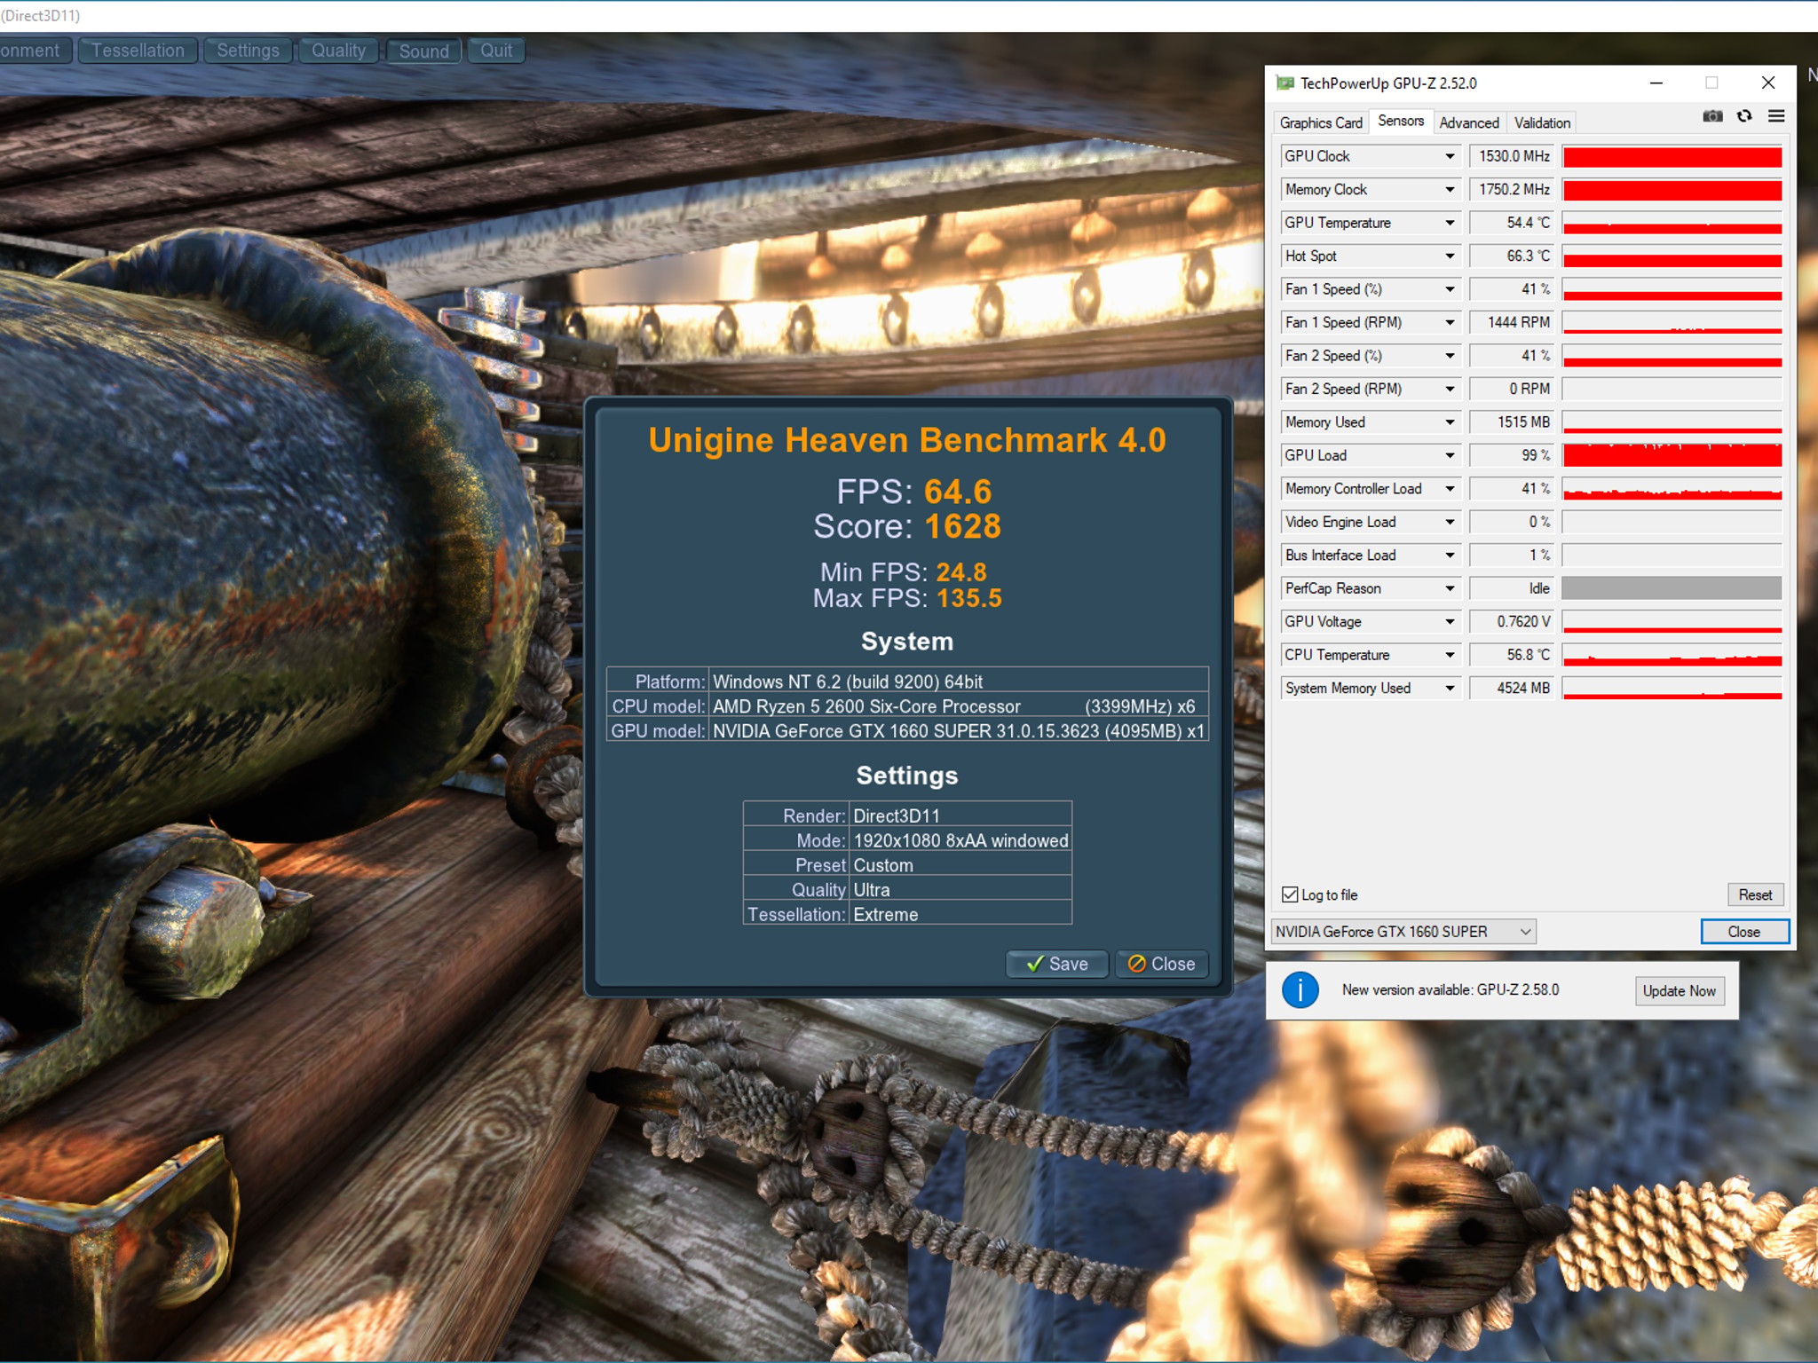Expand the Bus Interface Load dropdown
This screenshot has width=1818, height=1363.
click(x=1450, y=555)
